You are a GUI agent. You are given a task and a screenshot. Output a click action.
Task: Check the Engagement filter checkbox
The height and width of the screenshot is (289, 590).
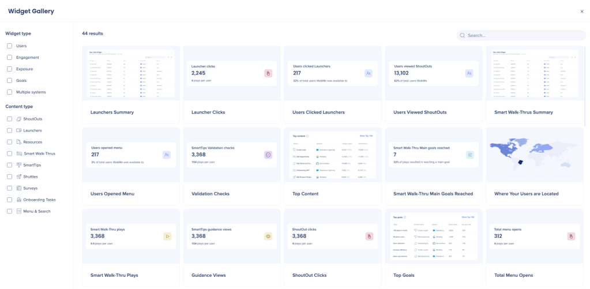9,58
